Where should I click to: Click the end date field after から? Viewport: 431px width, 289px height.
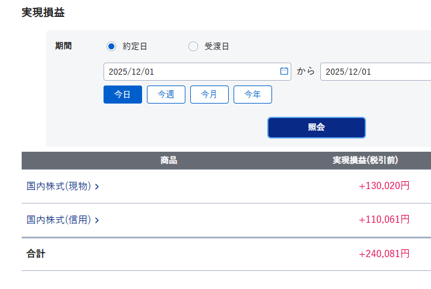tap(376, 72)
